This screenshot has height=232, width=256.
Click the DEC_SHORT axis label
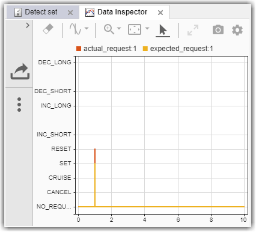point(53,91)
